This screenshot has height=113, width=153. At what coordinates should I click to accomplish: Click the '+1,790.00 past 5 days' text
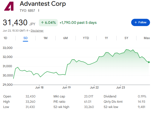pos(78,23)
